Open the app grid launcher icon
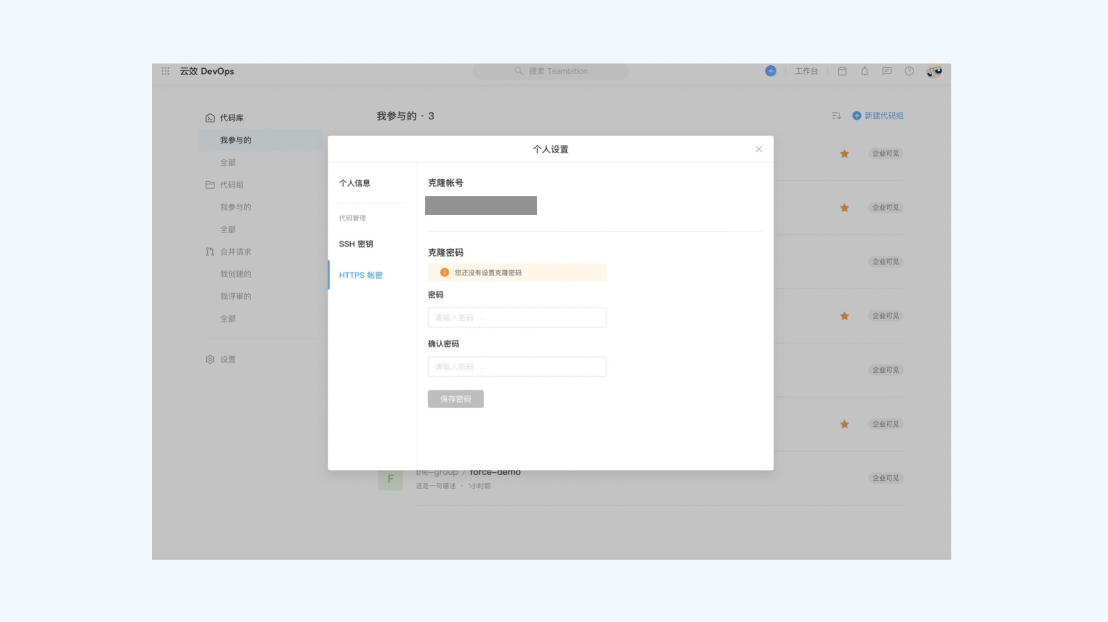Viewport: 1108px width, 622px height. point(165,71)
